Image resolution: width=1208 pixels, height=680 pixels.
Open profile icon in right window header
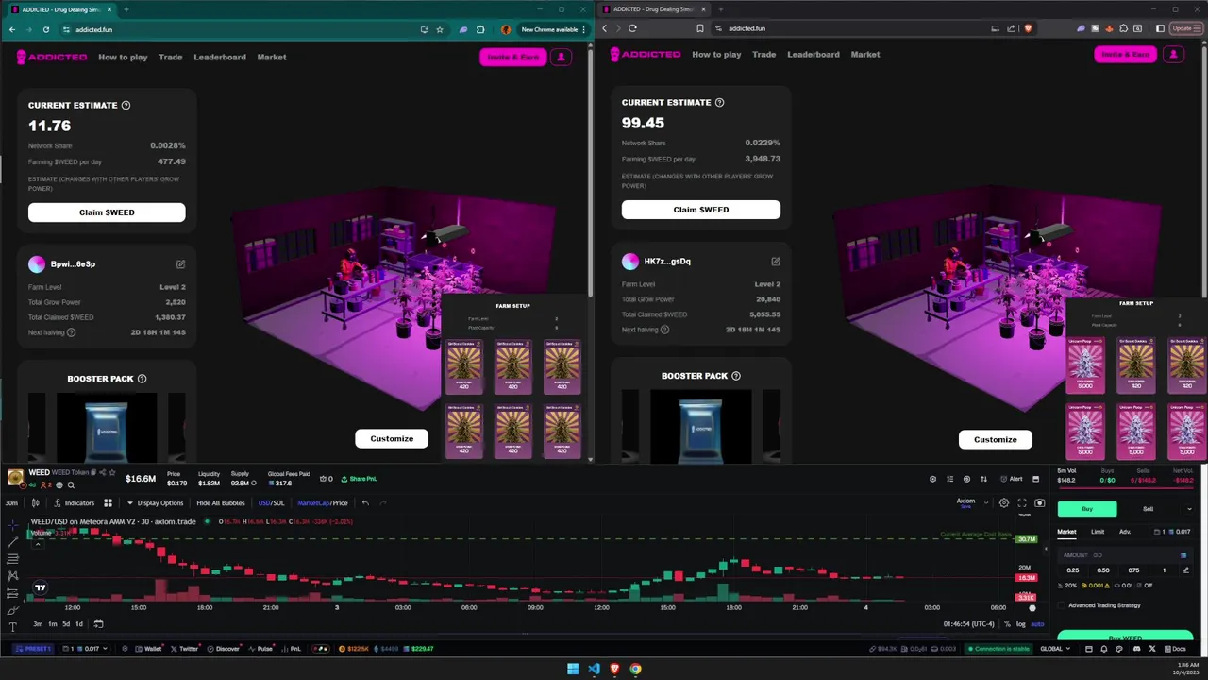tap(1173, 55)
